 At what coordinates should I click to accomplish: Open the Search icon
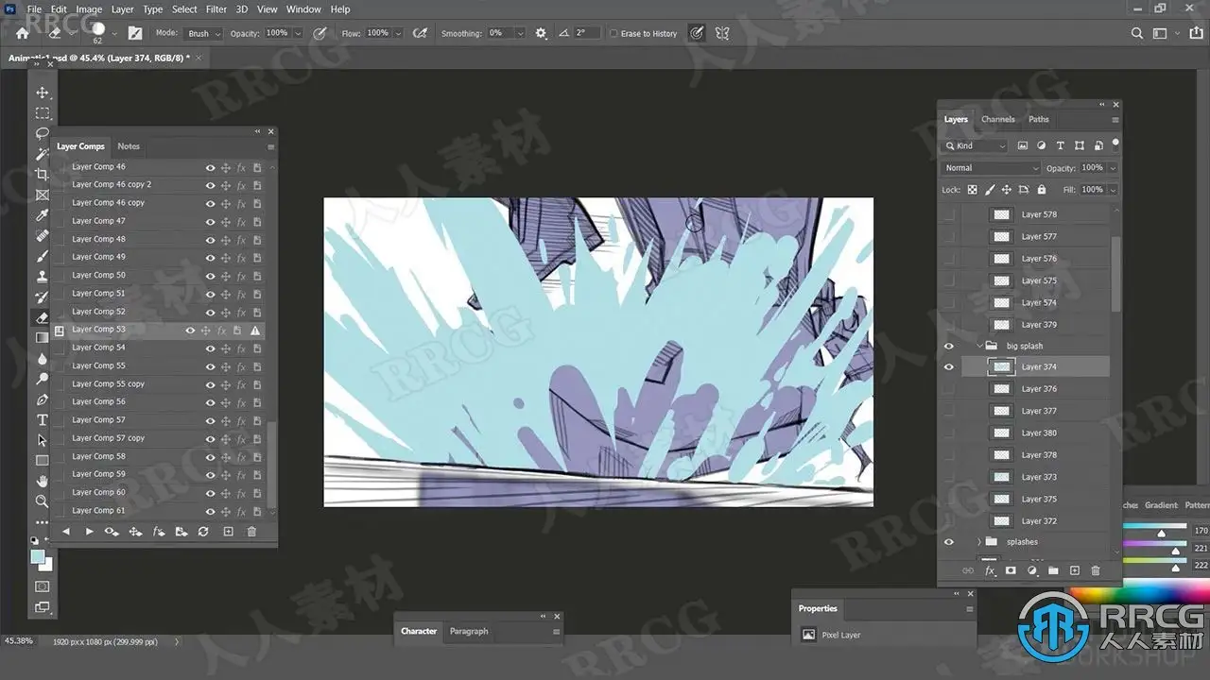click(x=1137, y=33)
